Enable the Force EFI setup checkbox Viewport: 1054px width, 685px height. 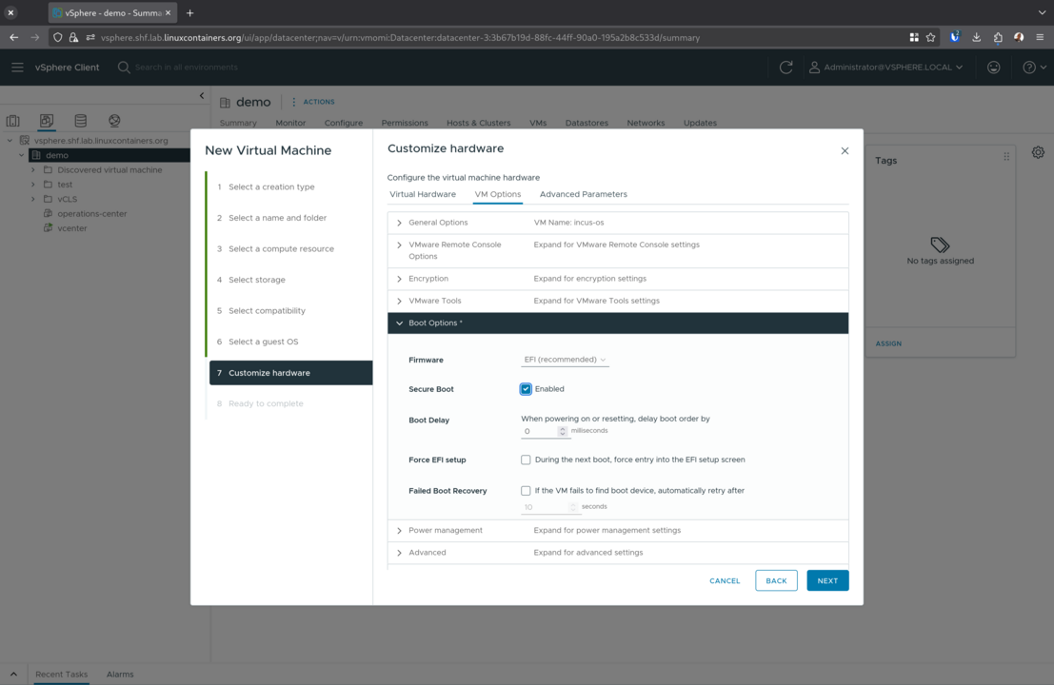pyautogui.click(x=526, y=460)
